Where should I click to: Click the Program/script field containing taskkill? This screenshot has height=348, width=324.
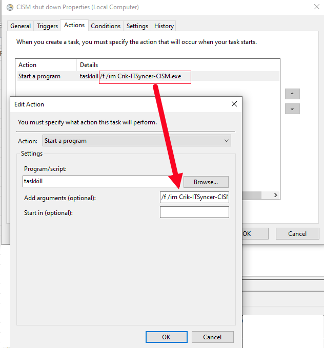pyautogui.click(x=100, y=181)
